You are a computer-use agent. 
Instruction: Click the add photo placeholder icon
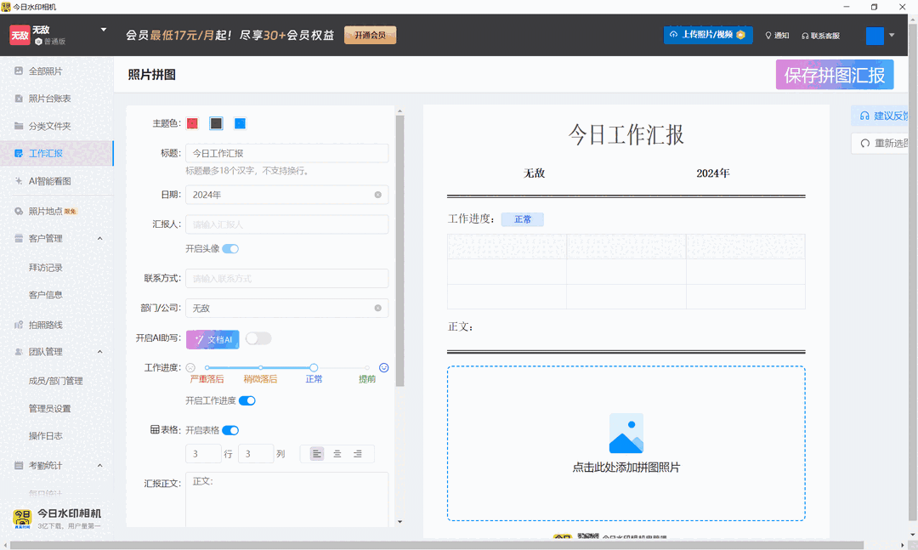tap(626, 434)
